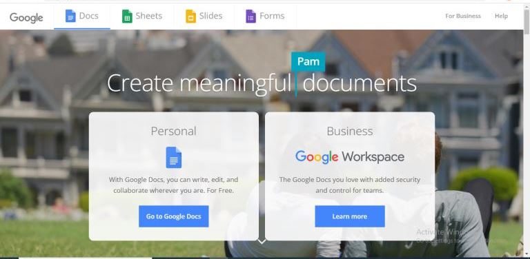Click the Personal card heading

click(x=174, y=131)
